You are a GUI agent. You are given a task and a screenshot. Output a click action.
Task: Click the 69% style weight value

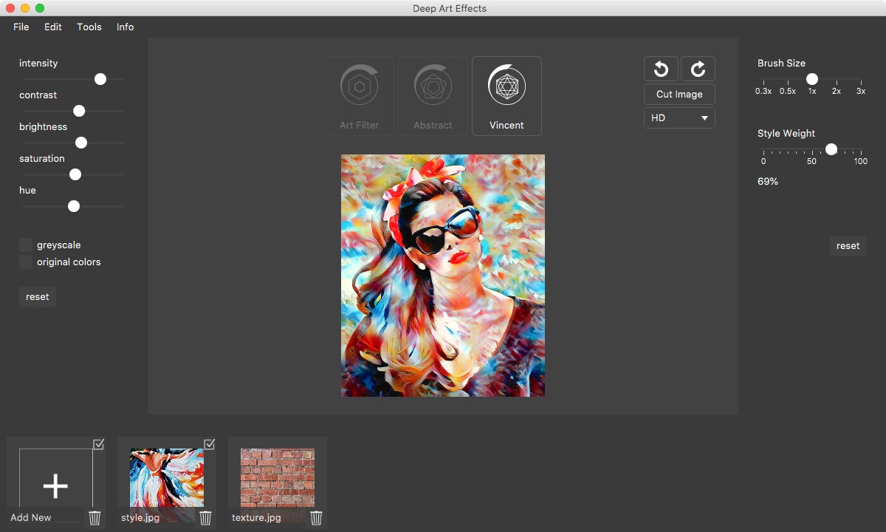[768, 182]
